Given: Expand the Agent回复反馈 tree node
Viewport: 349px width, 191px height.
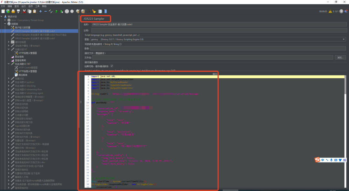Looking at the screenshot, I should pos(9,126).
